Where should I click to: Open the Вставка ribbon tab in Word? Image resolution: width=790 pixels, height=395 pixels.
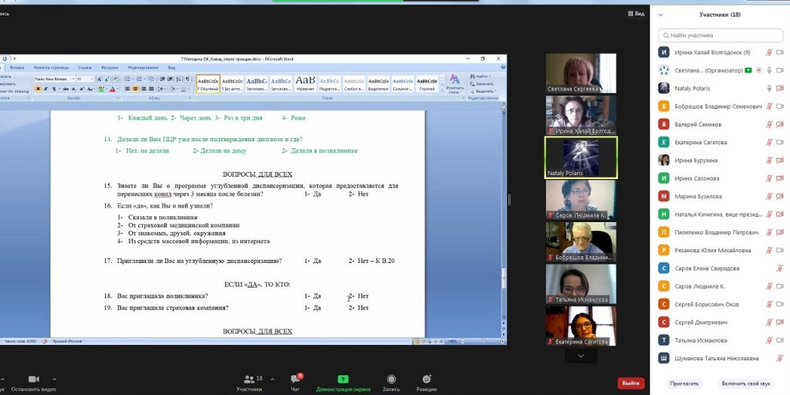pos(17,68)
